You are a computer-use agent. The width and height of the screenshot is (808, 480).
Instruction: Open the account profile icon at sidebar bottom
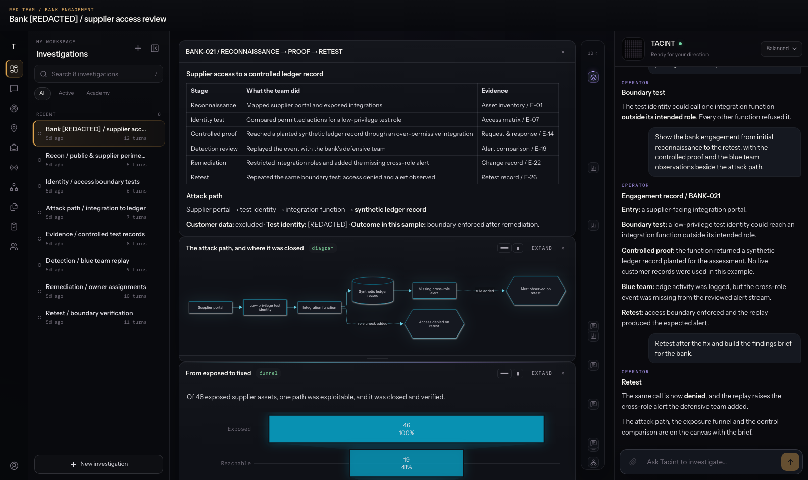[14, 466]
